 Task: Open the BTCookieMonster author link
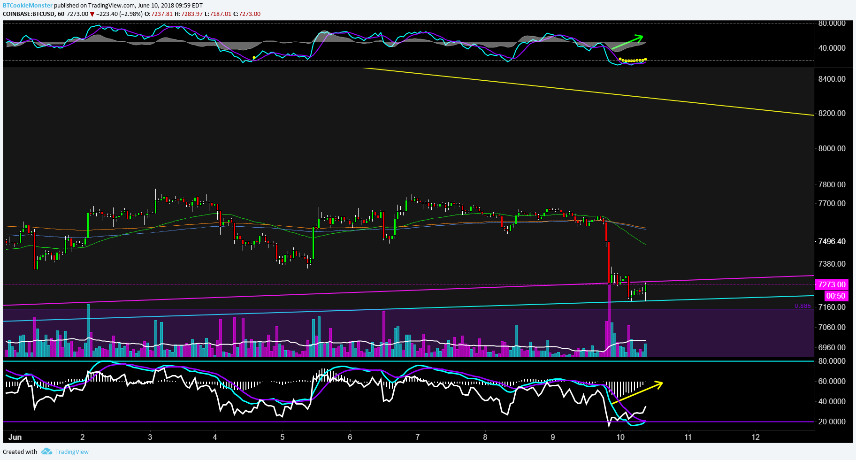click(x=28, y=6)
